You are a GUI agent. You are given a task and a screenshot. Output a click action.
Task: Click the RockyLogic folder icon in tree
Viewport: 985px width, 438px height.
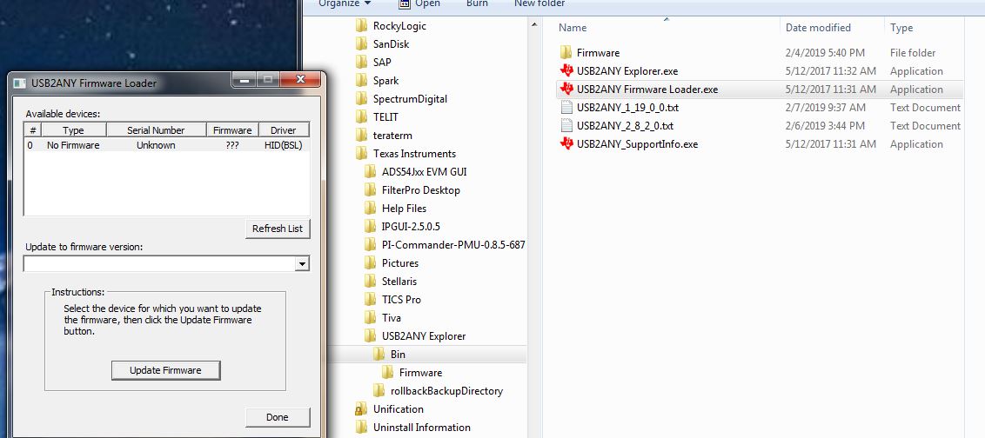(361, 26)
